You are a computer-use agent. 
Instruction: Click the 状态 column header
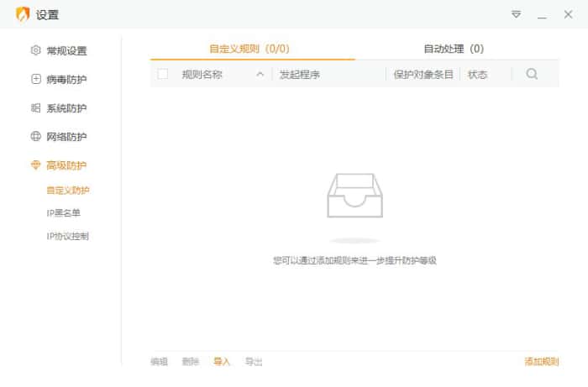click(477, 75)
